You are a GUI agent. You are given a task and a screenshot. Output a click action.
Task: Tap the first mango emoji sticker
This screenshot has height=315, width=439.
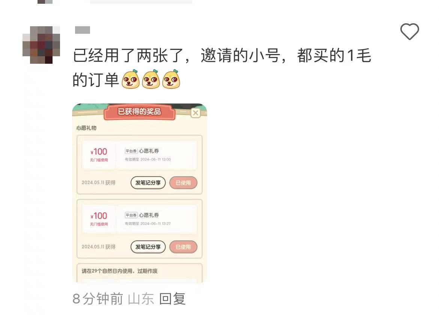click(131, 79)
